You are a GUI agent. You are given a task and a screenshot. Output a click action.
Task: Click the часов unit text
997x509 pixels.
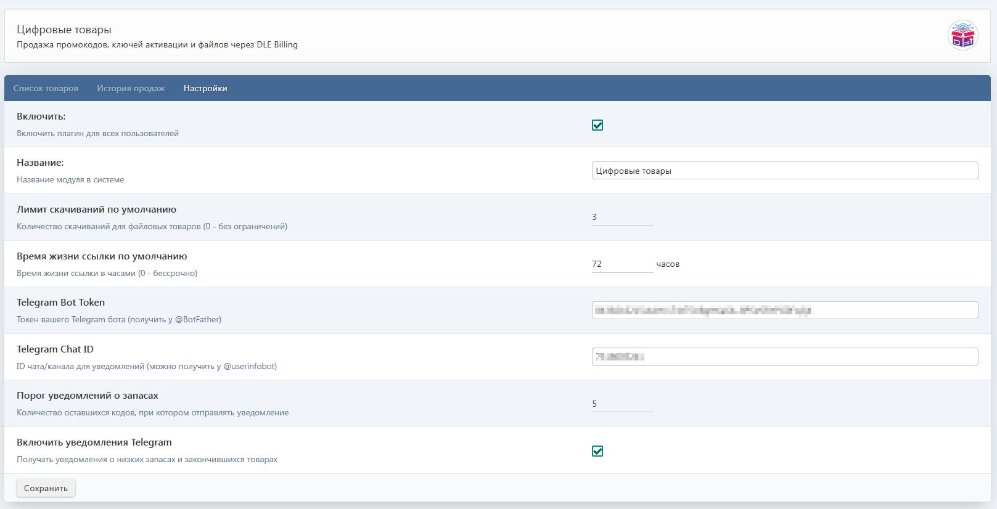[x=668, y=264]
